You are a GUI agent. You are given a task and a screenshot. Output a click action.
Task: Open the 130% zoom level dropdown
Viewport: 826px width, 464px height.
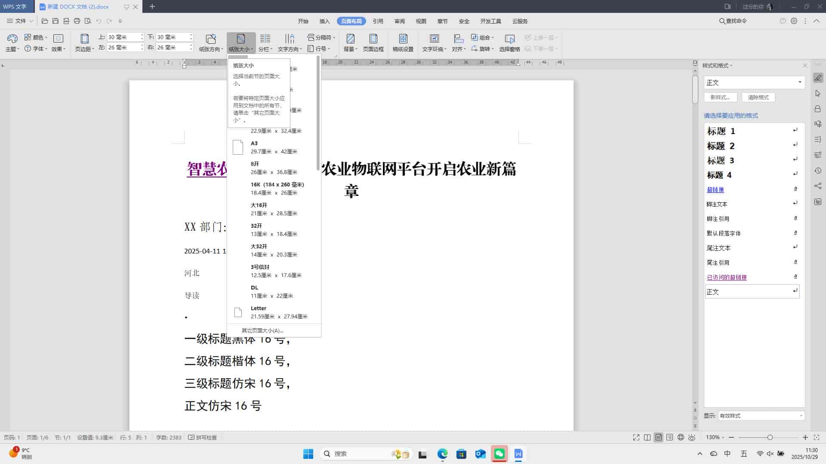[715, 437]
